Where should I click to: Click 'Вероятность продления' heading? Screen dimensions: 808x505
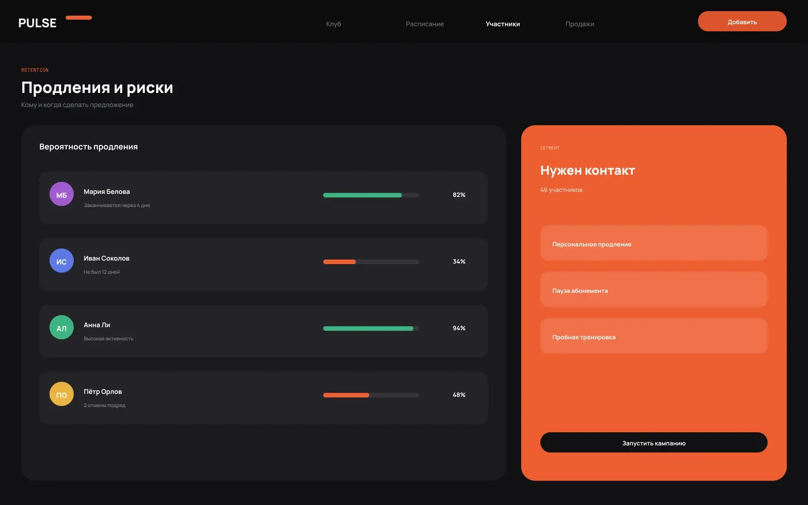[88, 146]
